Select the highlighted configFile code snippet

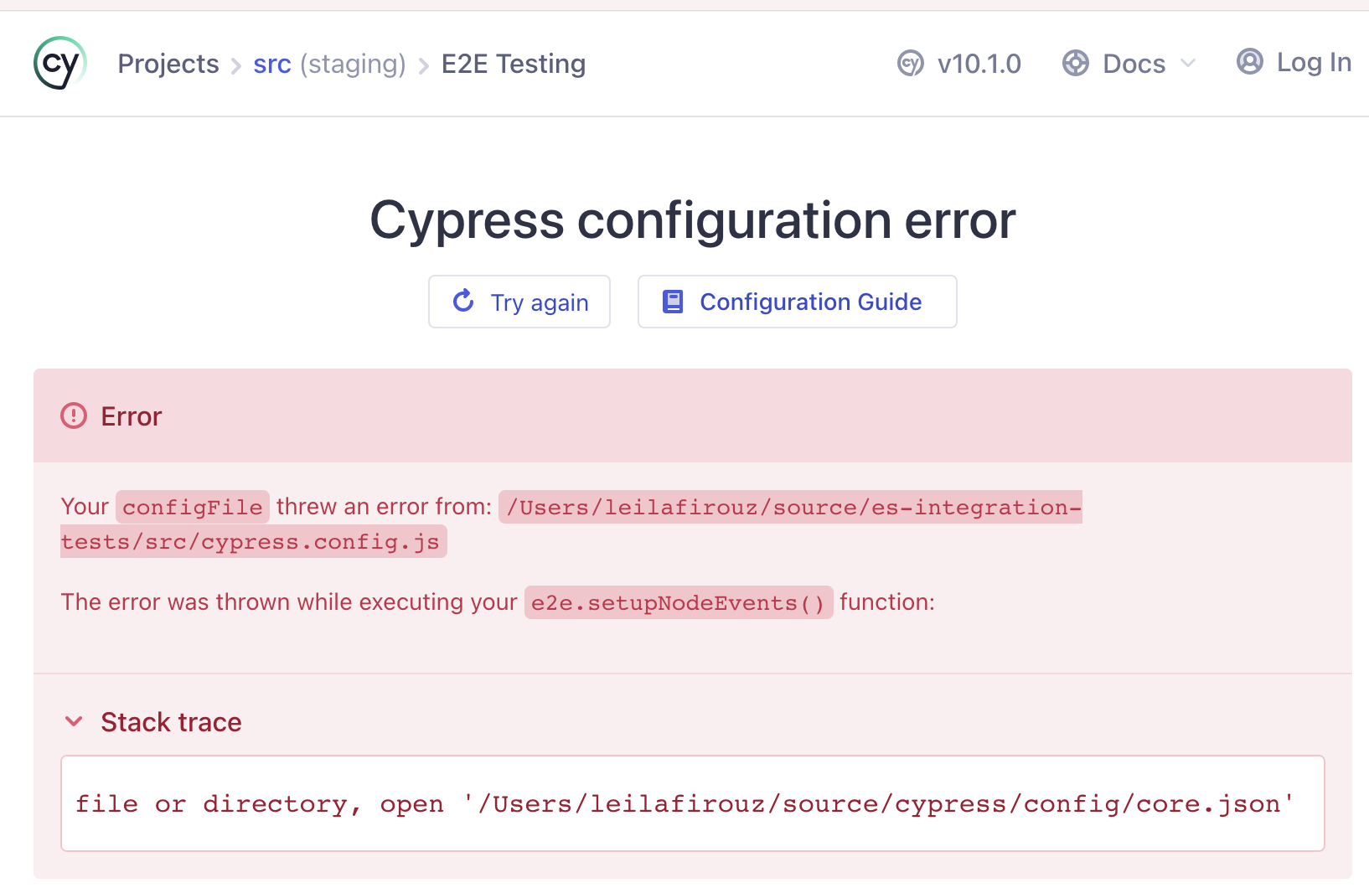pos(193,507)
